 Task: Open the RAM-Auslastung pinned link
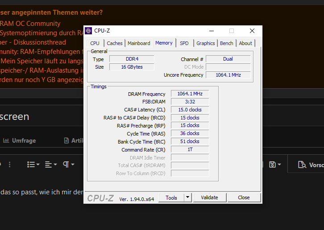(x=42, y=70)
